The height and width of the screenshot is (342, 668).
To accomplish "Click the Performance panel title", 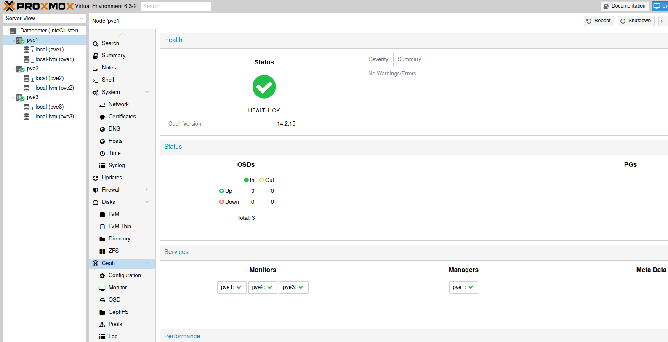I will point(182,336).
